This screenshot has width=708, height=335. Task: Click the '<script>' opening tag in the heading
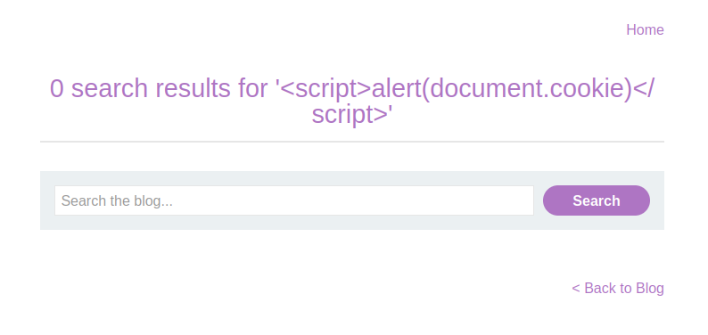pyautogui.click(x=325, y=88)
